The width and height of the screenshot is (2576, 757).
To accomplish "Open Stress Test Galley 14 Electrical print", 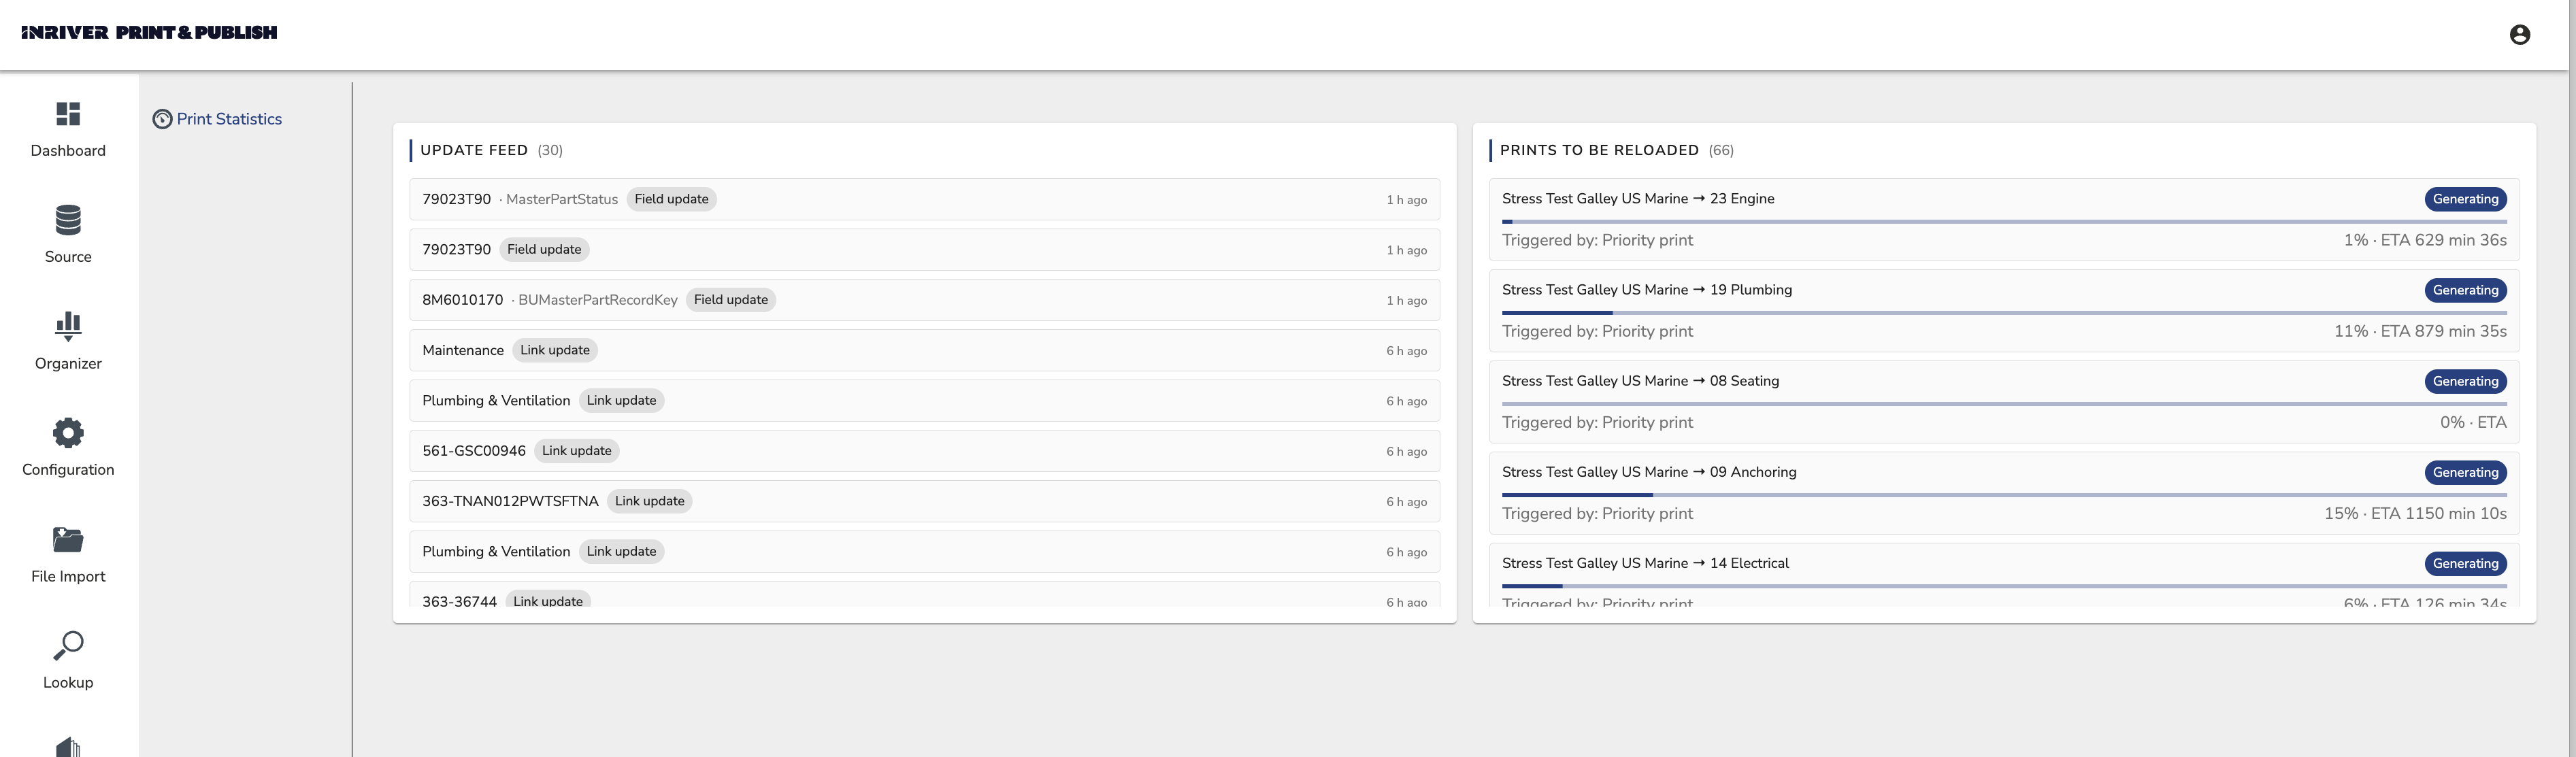I will (x=1645, y=563).
